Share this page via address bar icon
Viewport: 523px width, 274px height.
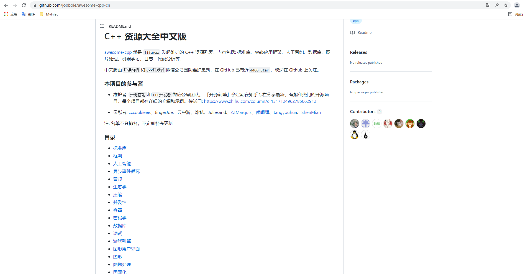[497, 5]
